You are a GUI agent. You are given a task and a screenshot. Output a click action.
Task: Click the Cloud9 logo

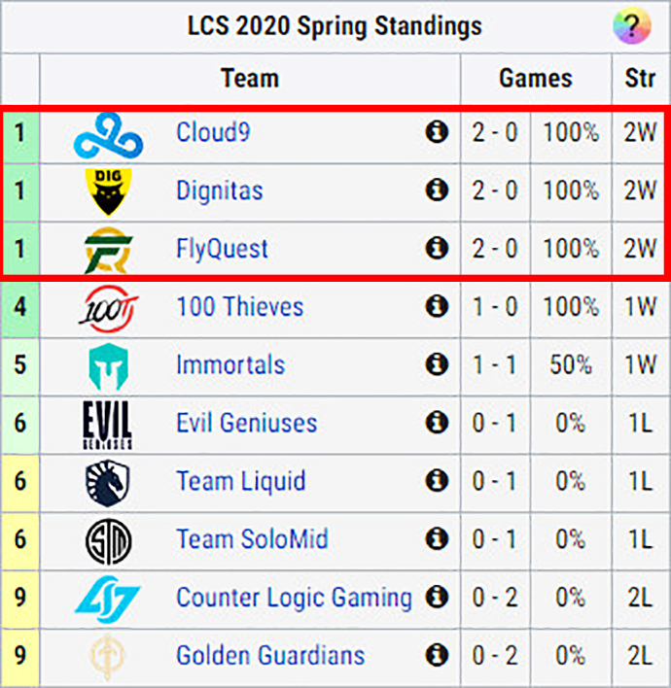pyautogui.click(x=108, y=134)
